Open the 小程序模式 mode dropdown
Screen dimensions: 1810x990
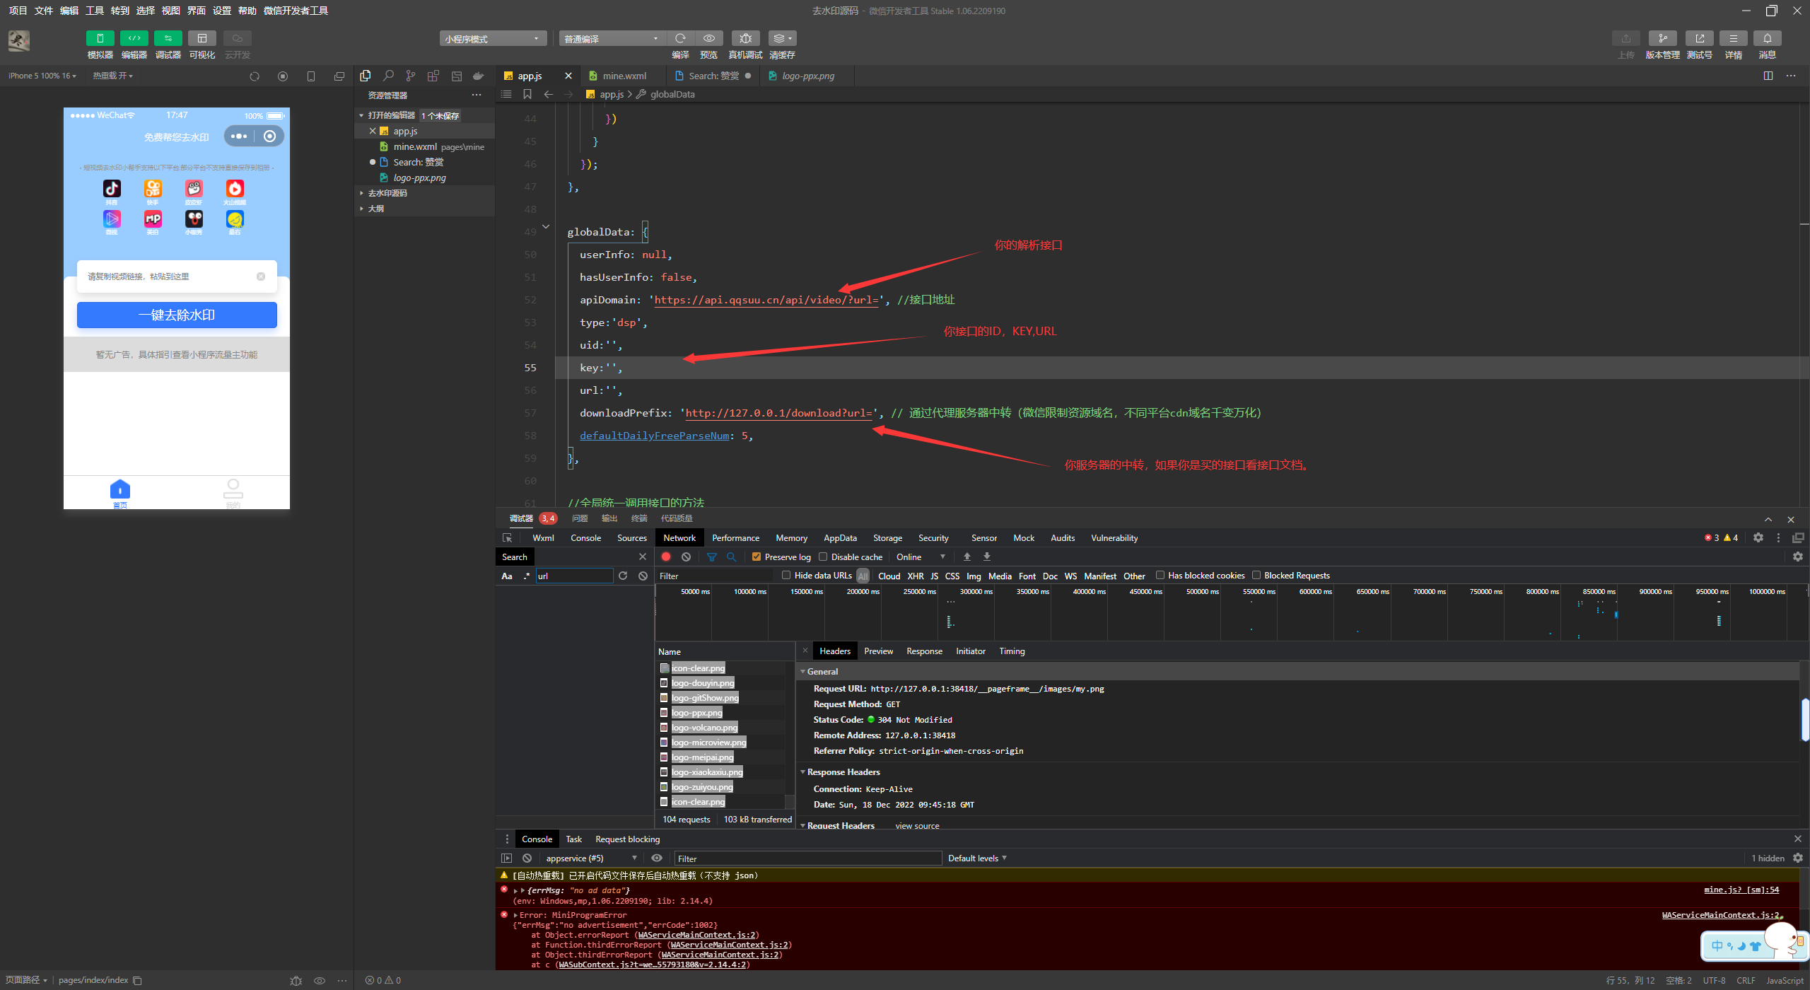click(493, 39)
